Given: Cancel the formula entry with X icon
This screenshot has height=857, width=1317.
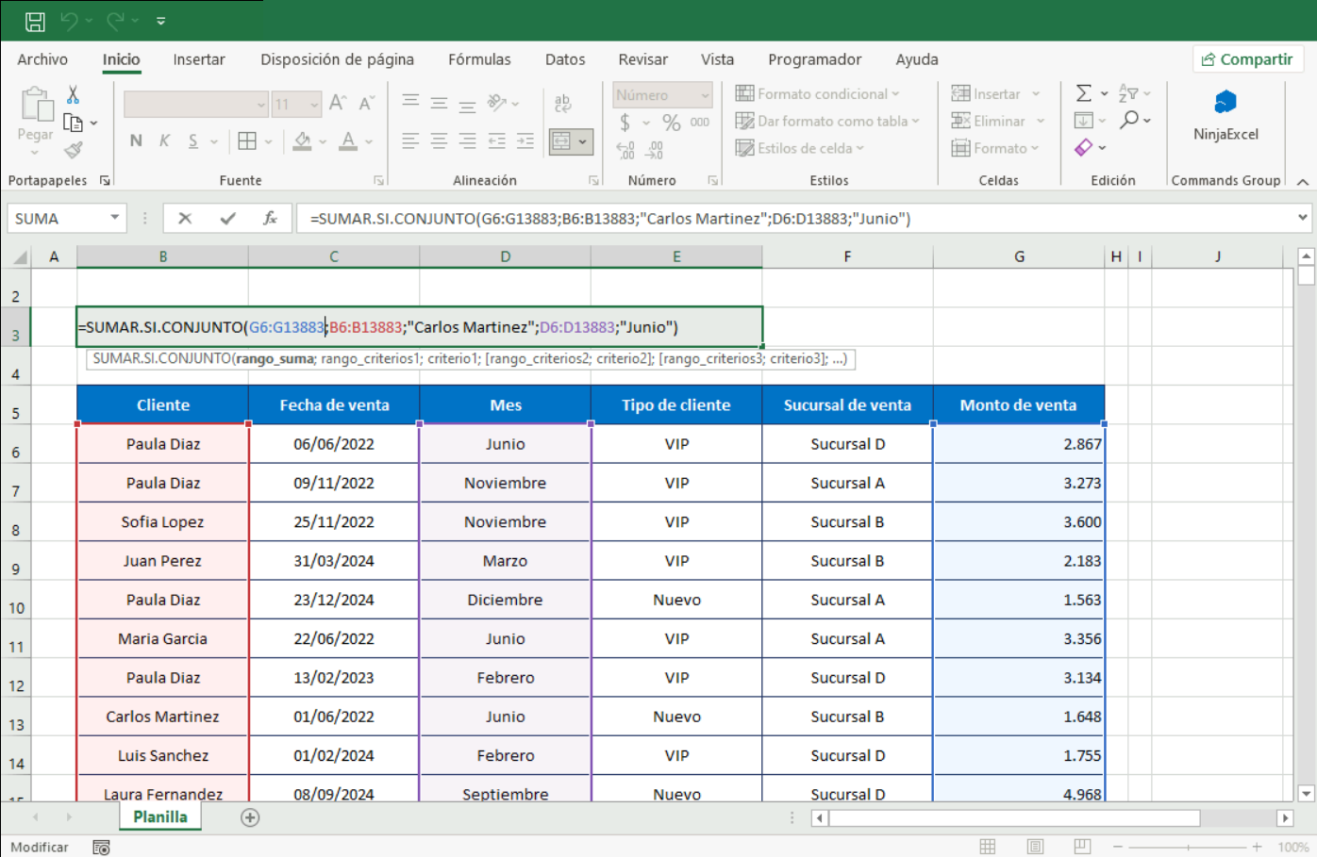Looking at the screenshot, I should [x=185, y=219].
